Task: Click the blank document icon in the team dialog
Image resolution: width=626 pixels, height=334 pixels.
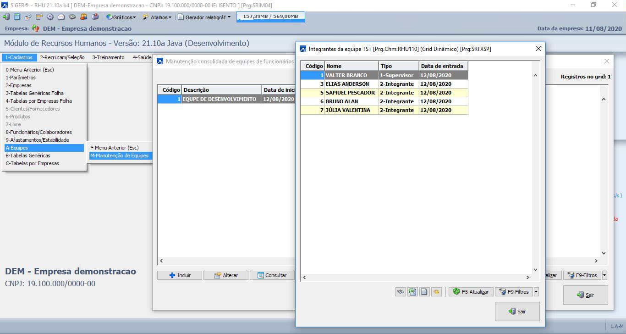Action: coord(424,292)
